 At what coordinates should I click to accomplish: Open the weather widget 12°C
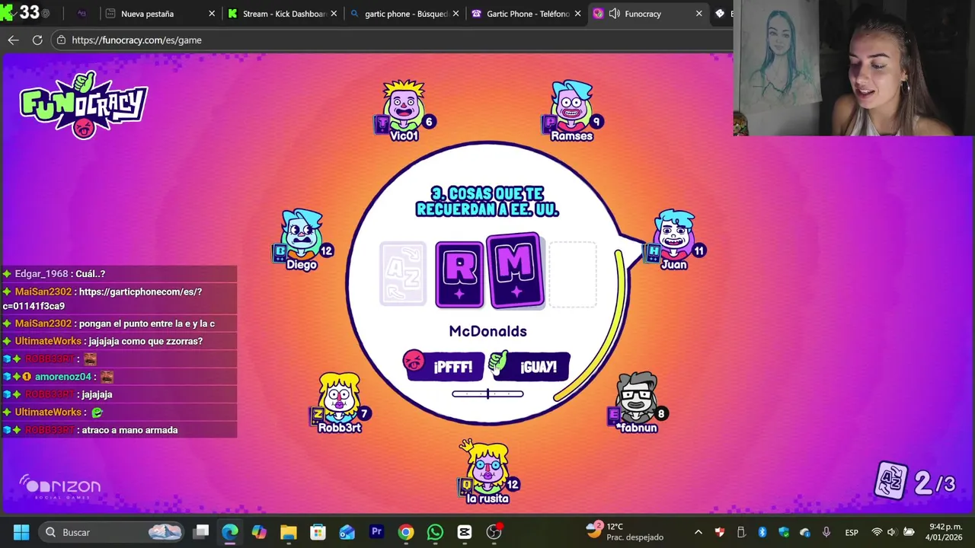(625, 531)
